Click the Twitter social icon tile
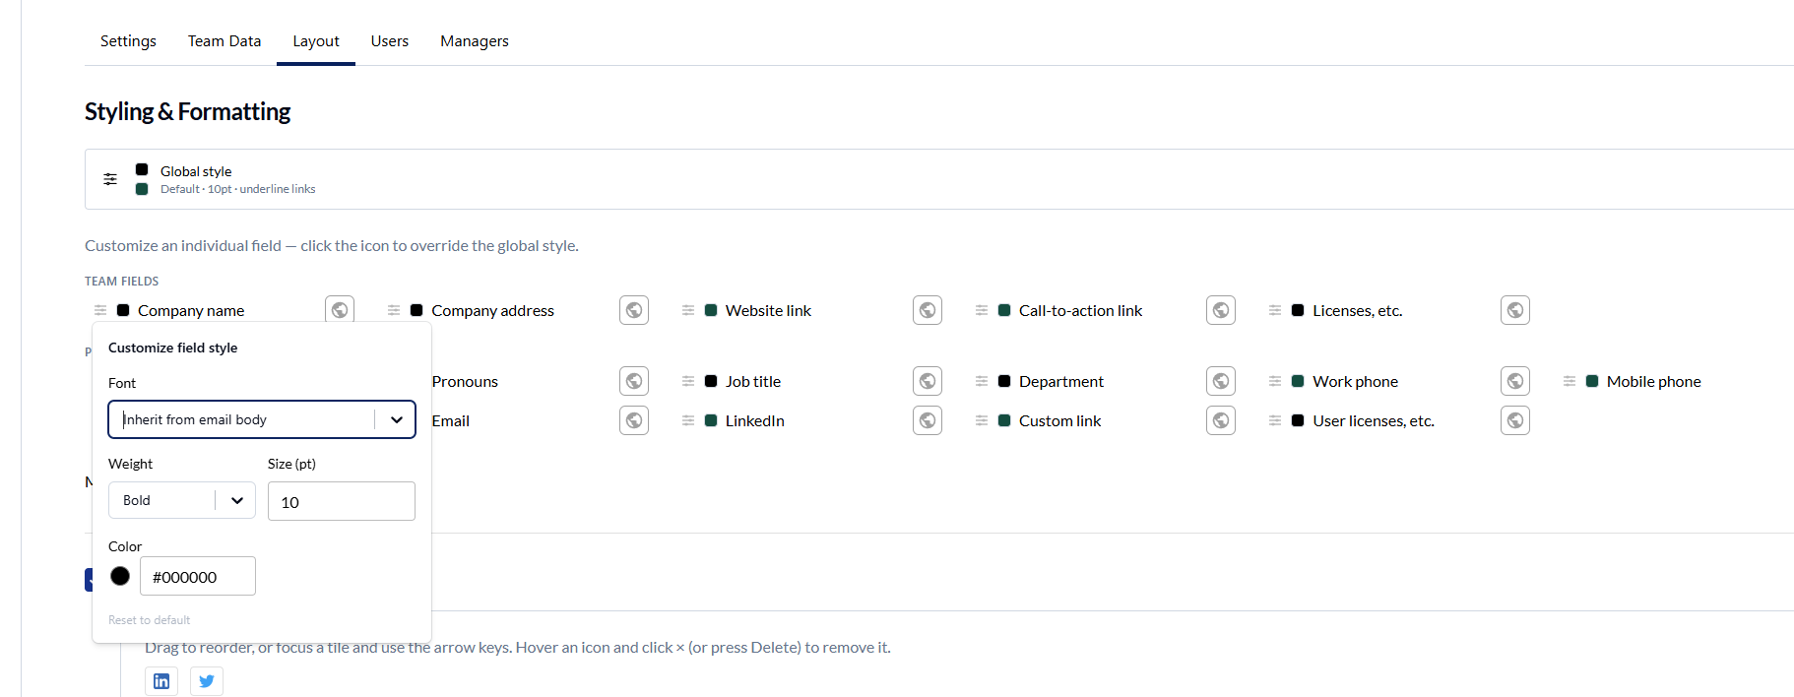 207,681
